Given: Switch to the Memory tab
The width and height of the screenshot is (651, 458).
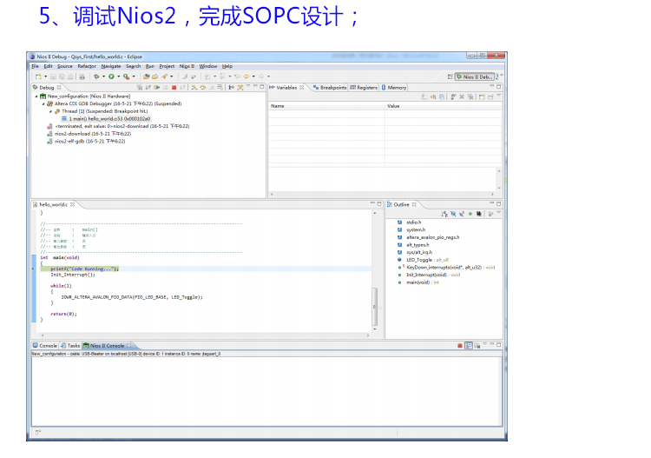Looking at the screenshot, I should tap(393, 87).
